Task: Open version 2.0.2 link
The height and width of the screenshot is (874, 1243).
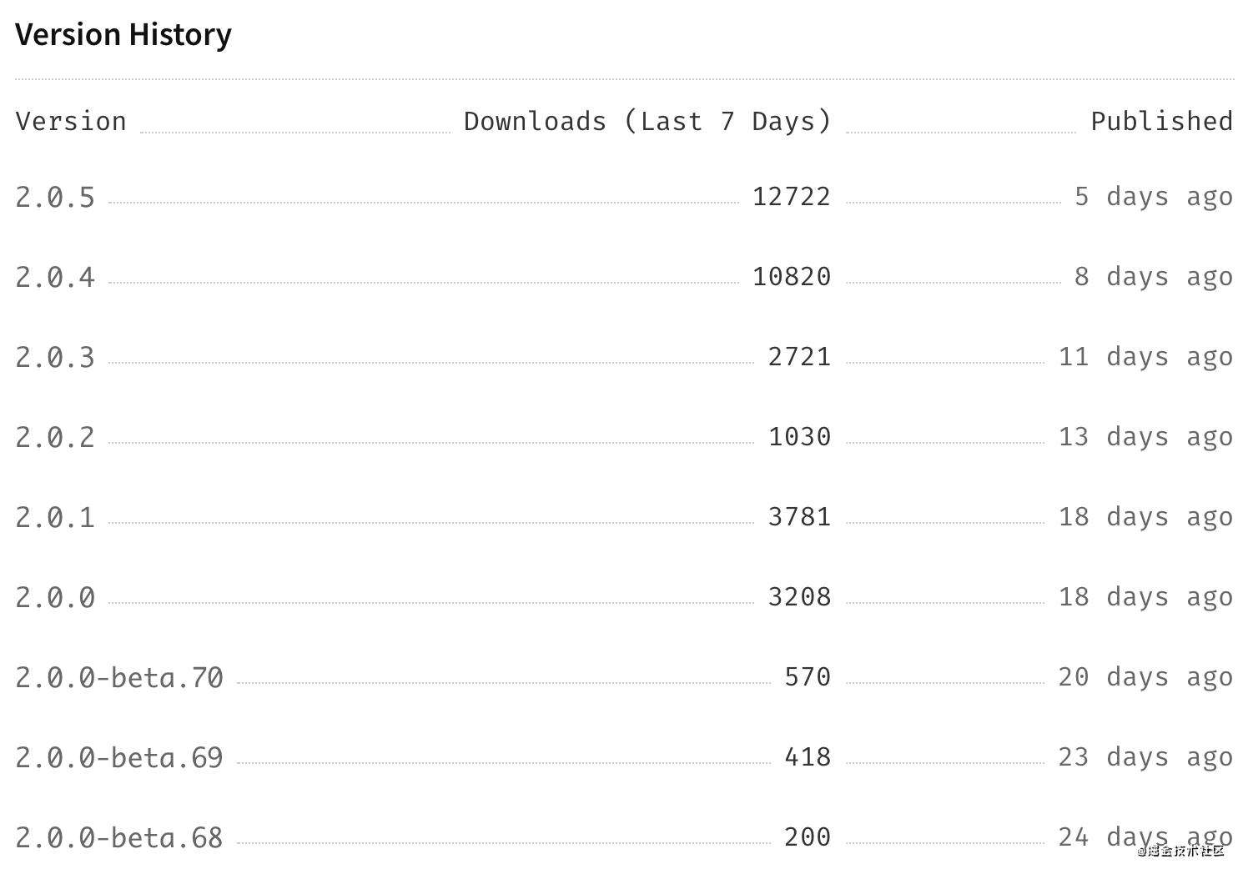Action: [55, 438]
